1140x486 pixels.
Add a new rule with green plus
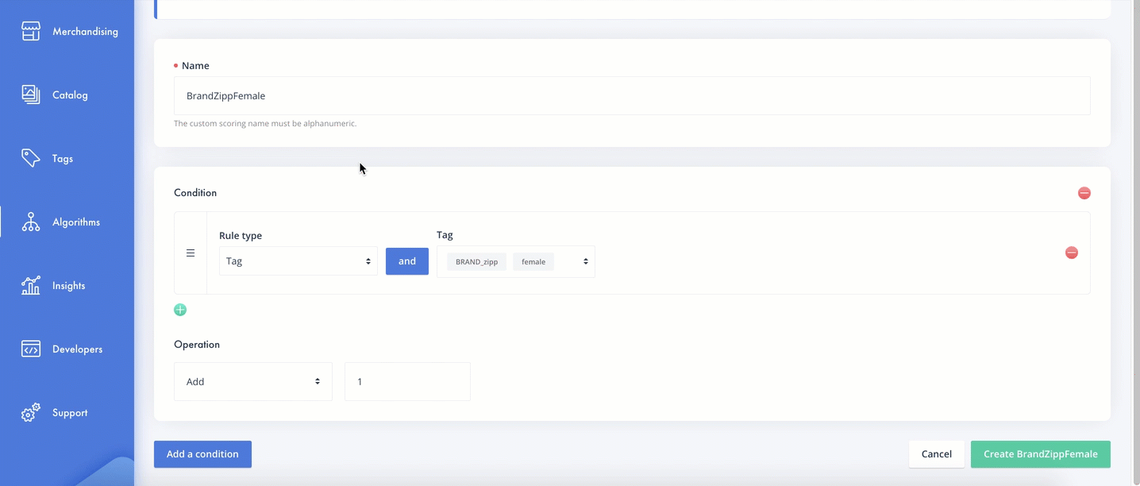pos(180,310)
